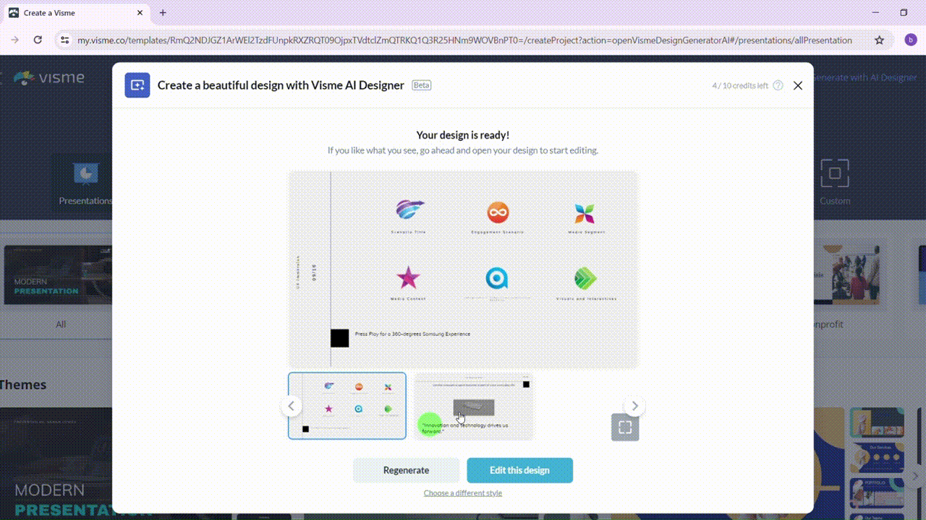This screenshot has height=520, width=926.
Task: Select the first slide thumbnail with logos
Action: click(347, 406)
